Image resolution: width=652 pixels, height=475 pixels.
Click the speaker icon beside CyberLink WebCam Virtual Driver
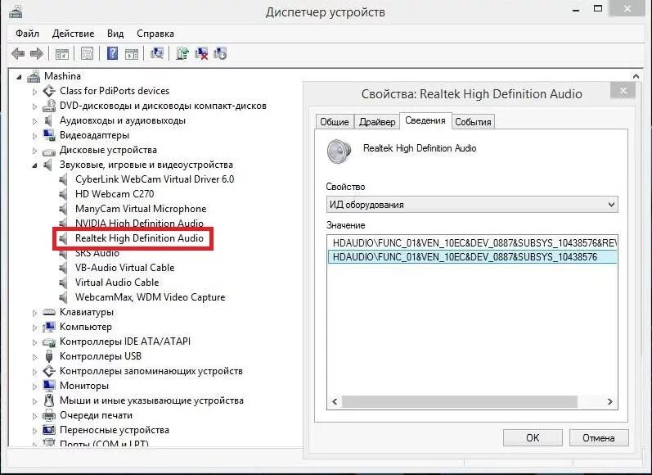63,179
